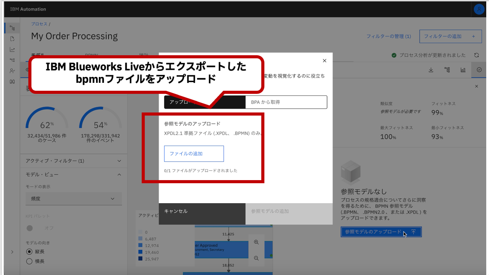
Task: Expand the アクティブ・フィルター section
Action: (x=119, y=161)
